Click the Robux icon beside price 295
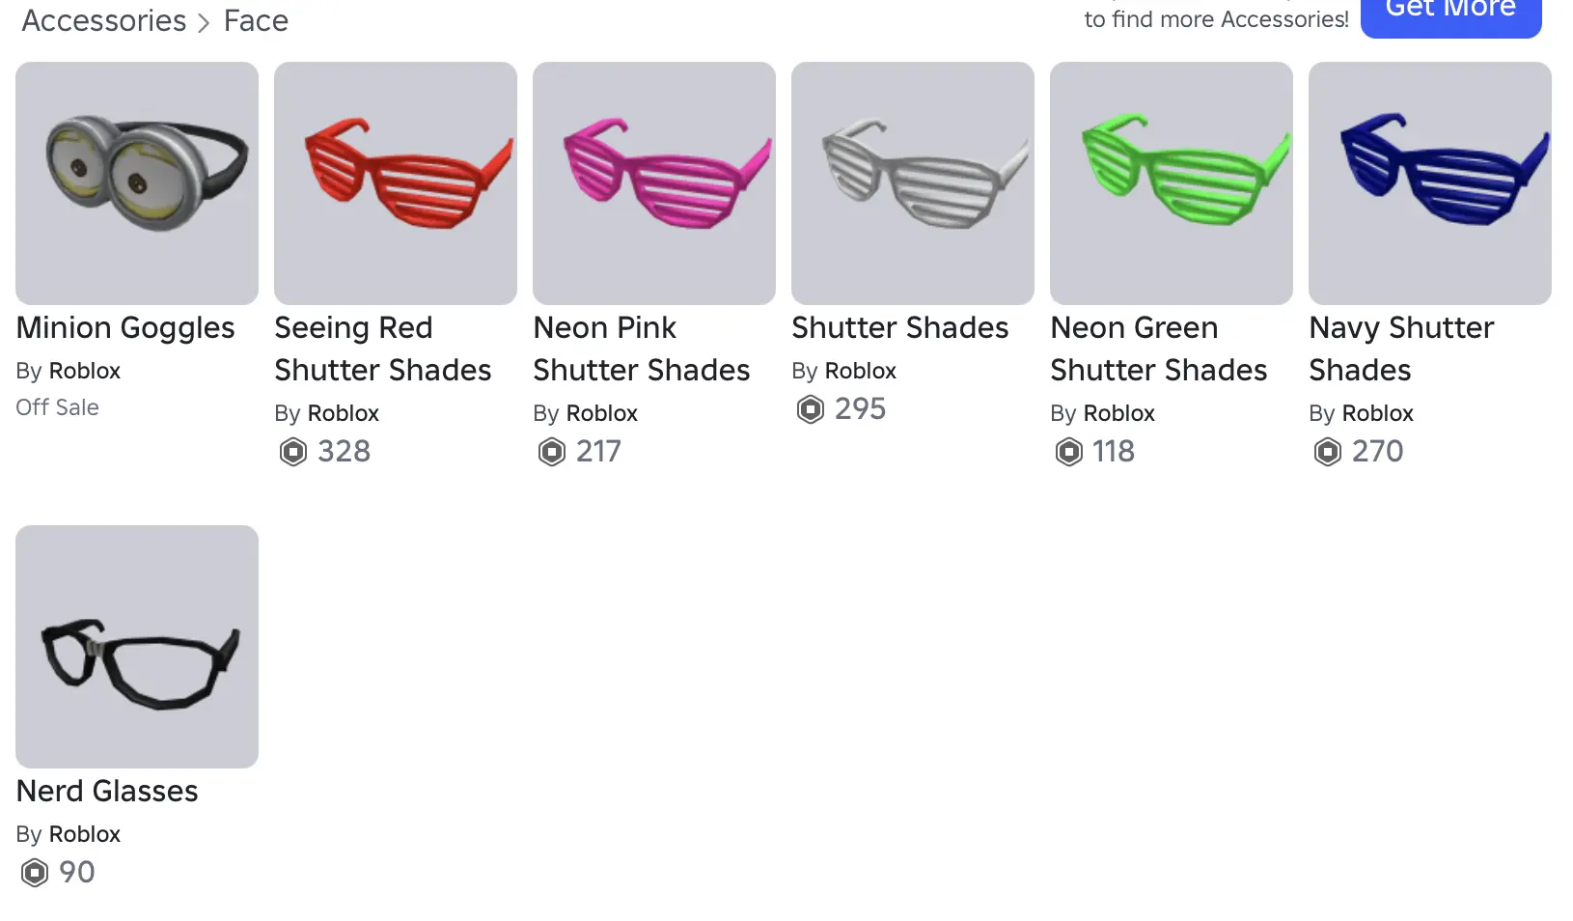This screenshot has height=921, width=1573. 811,409
